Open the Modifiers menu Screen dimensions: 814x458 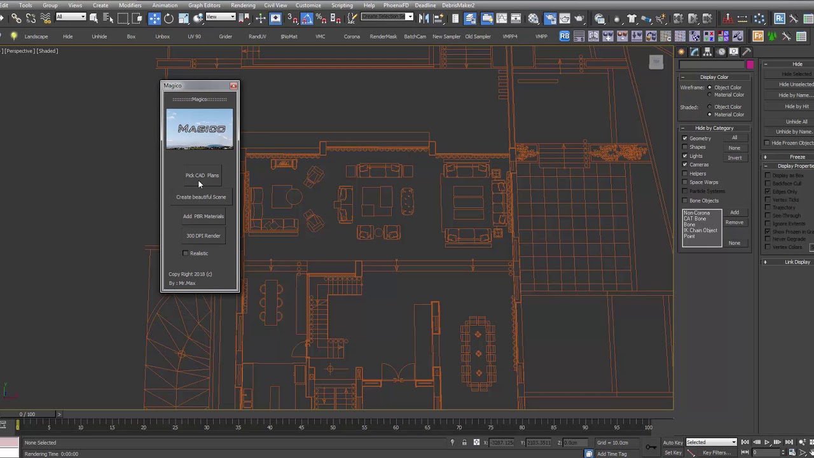130,5
